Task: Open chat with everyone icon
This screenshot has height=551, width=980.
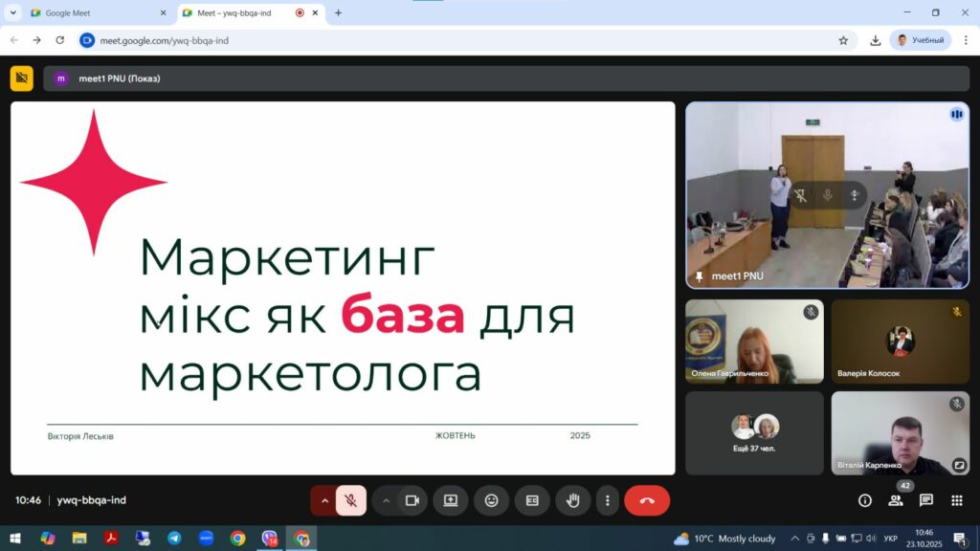Action: [x=926, y=500]
